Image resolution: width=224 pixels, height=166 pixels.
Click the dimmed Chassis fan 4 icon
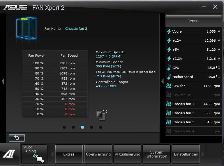169,131
